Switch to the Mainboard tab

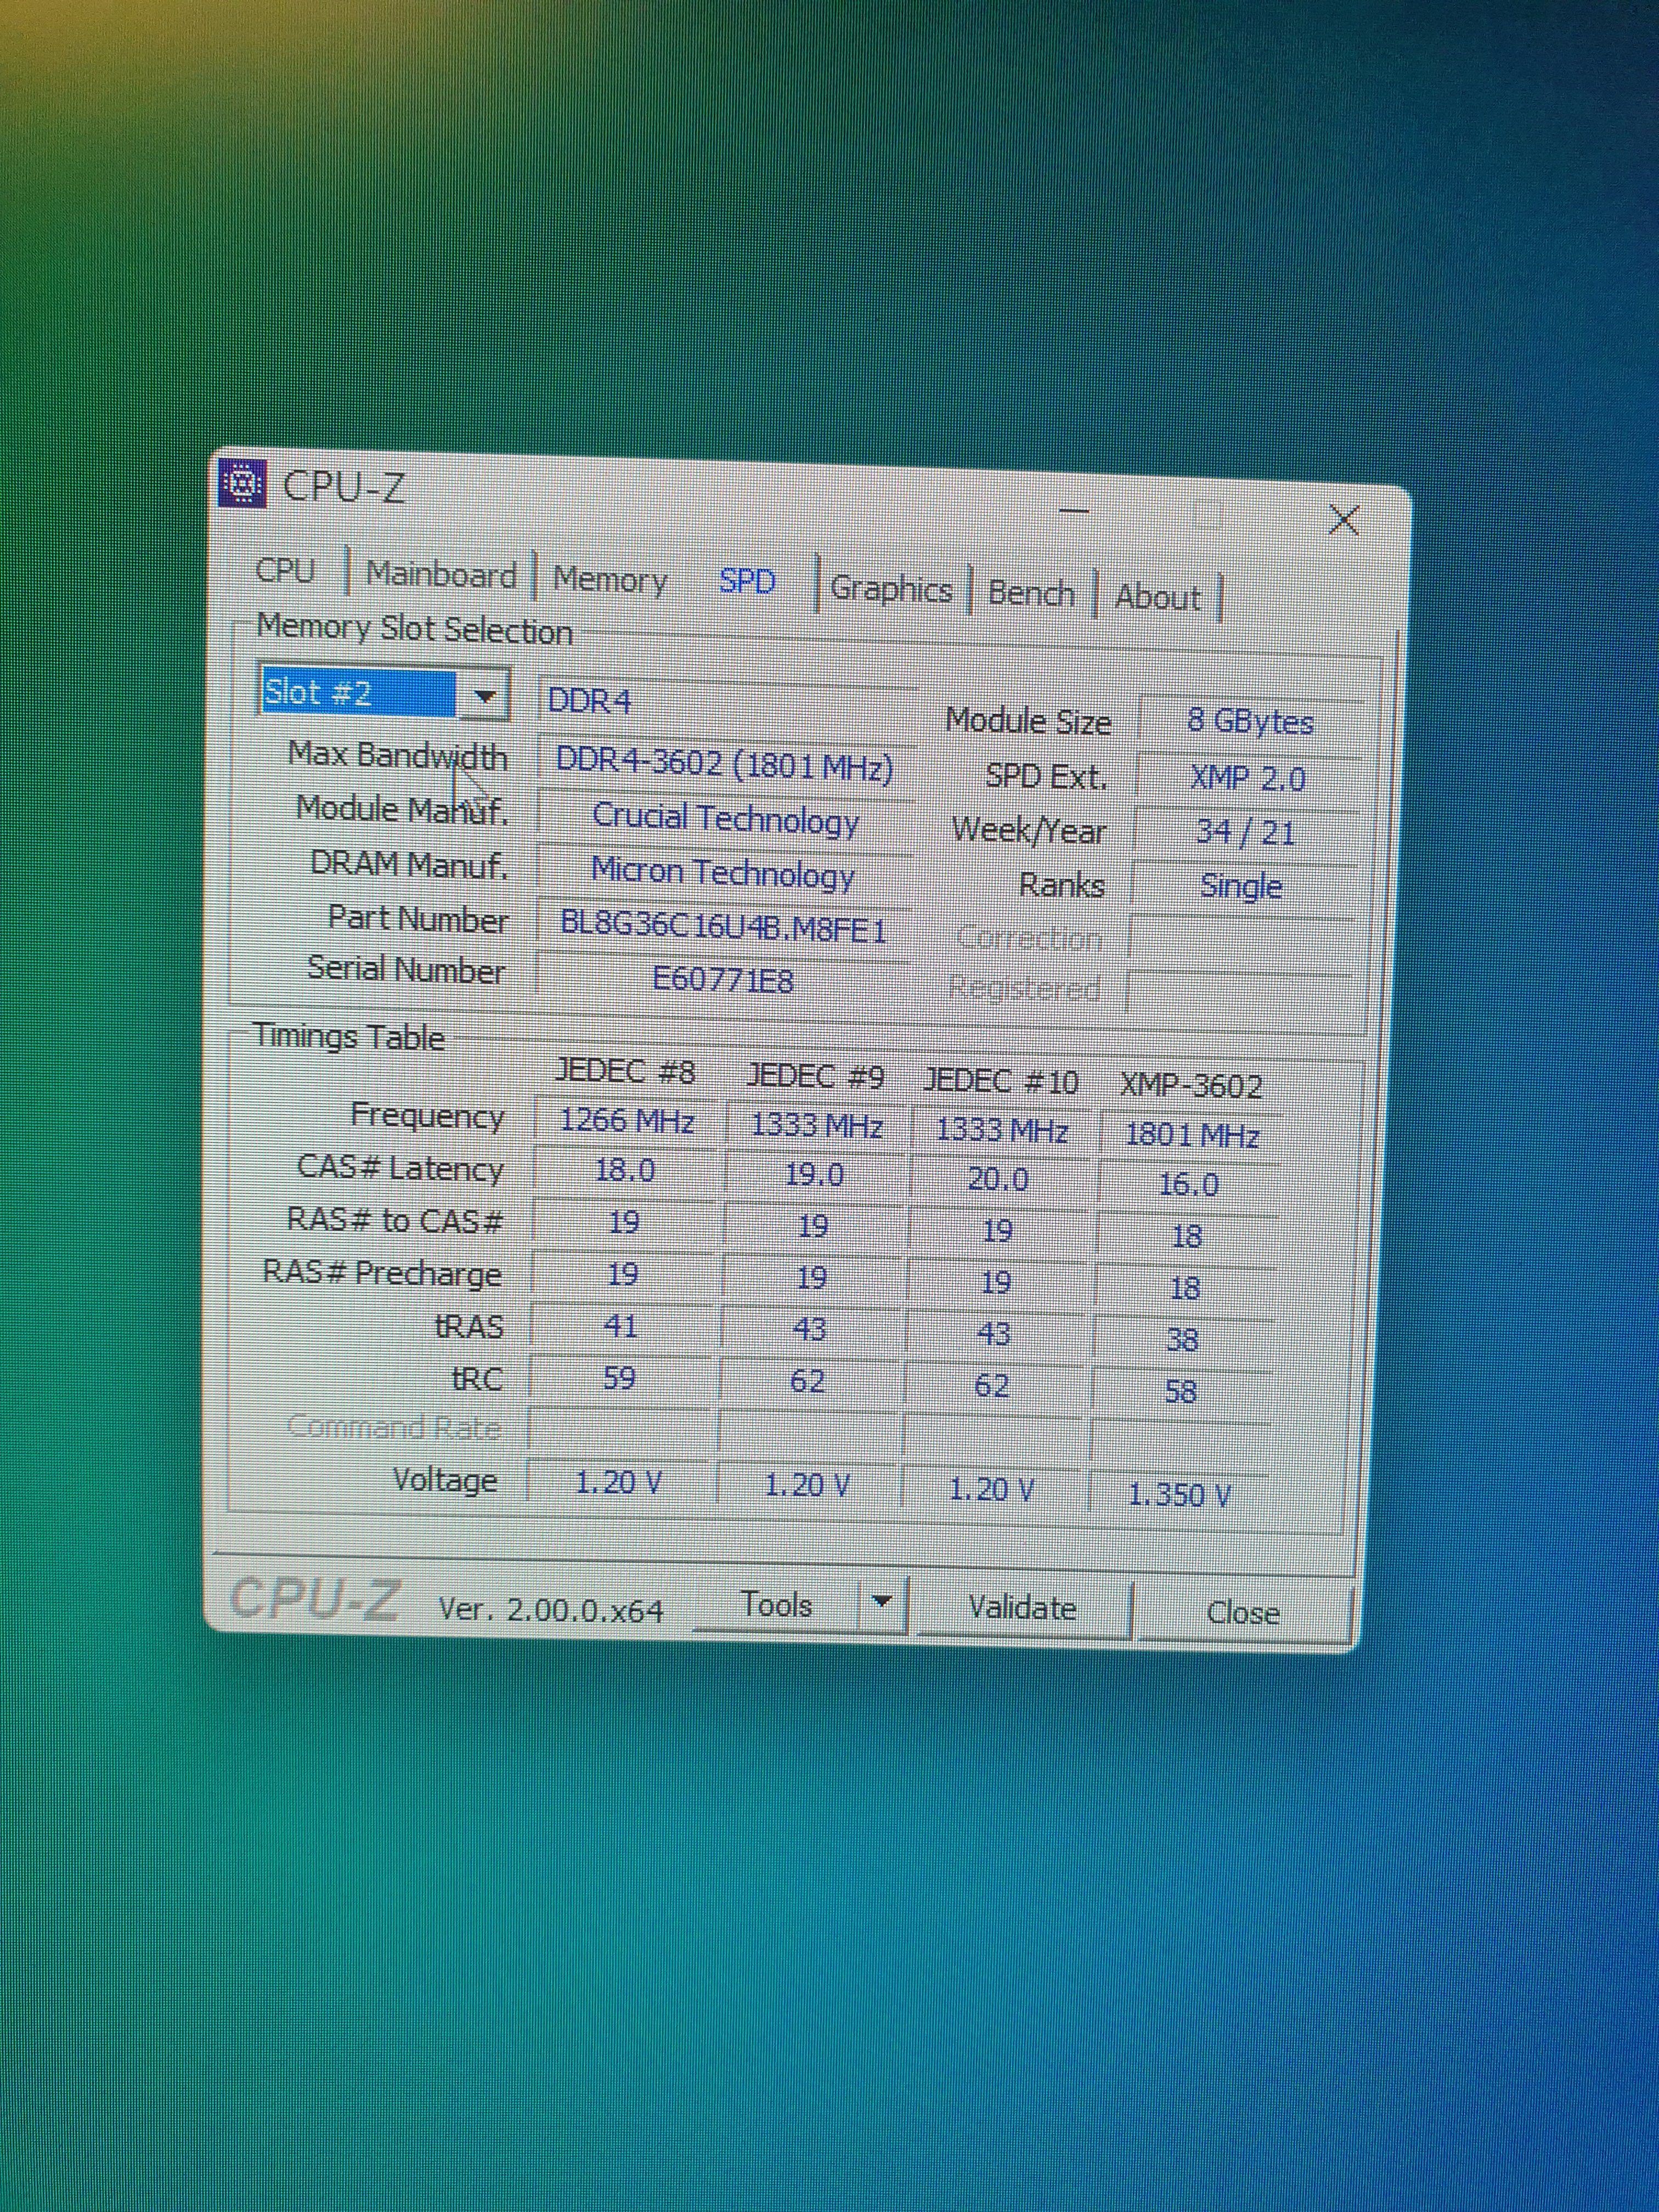point(441,575)
